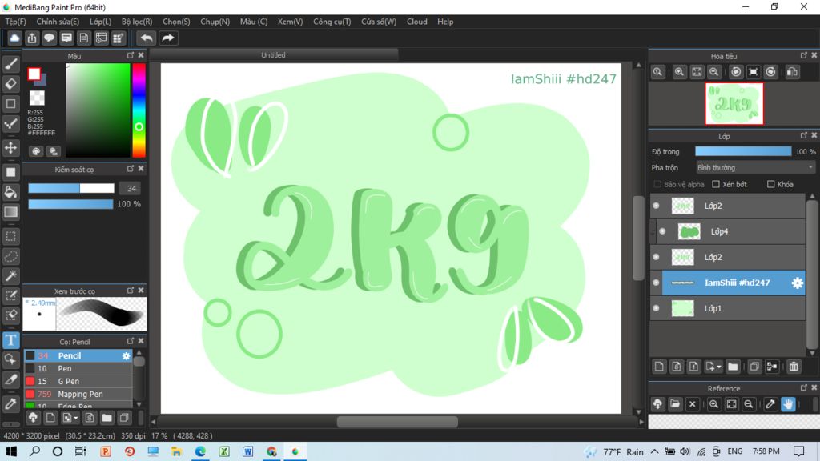
Task: Select the Eraser tool
Action: (x=11, y=83)
